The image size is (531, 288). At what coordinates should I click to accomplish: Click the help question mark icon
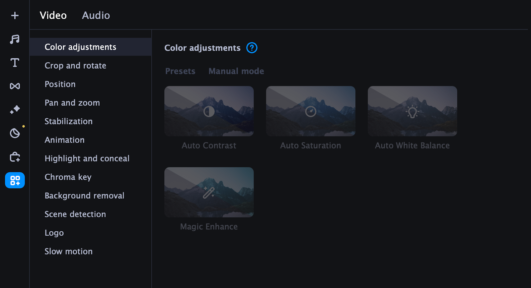pos(252,48)
